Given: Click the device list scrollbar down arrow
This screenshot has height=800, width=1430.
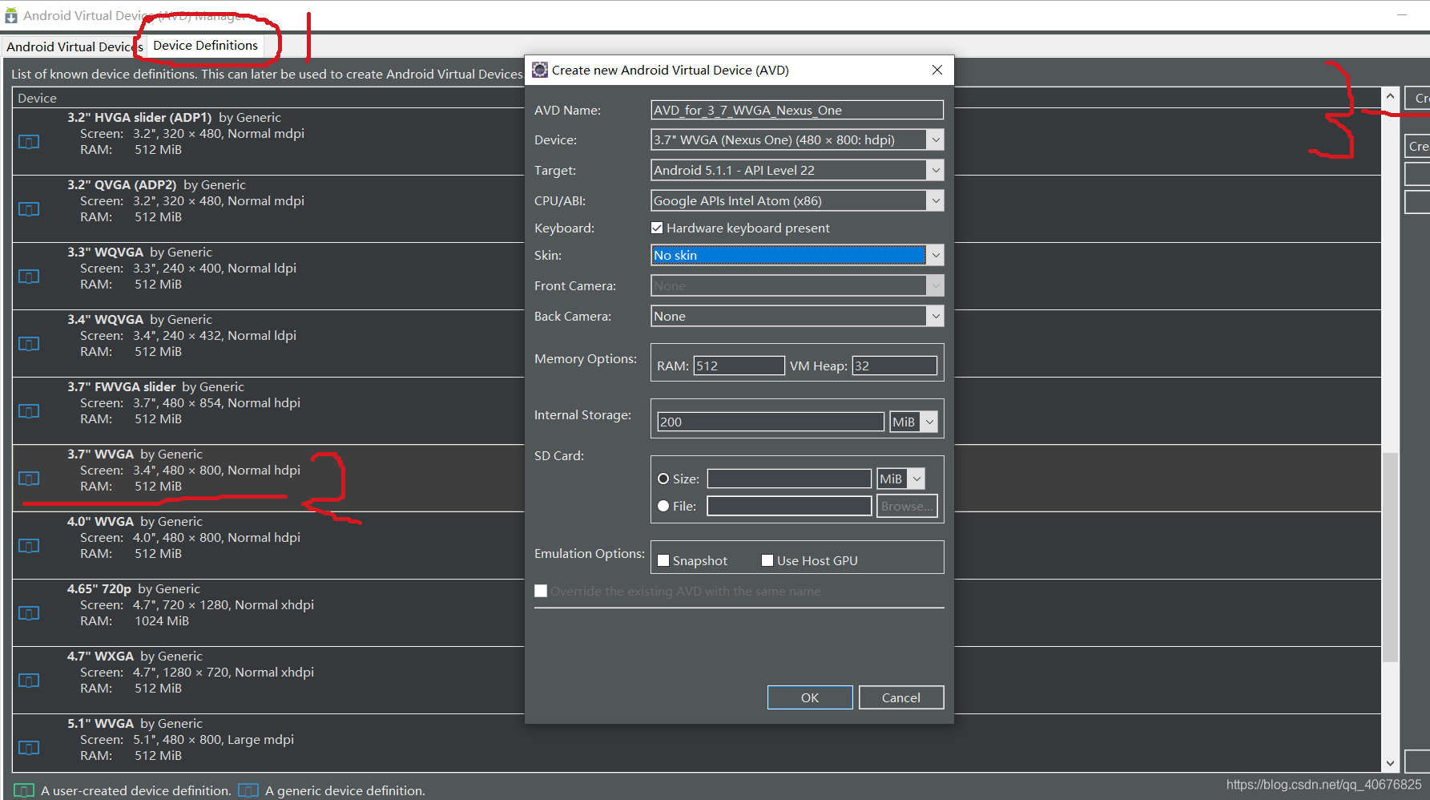Looking at the screenshot, I should pyautogui.click(x=1390, y=764).
